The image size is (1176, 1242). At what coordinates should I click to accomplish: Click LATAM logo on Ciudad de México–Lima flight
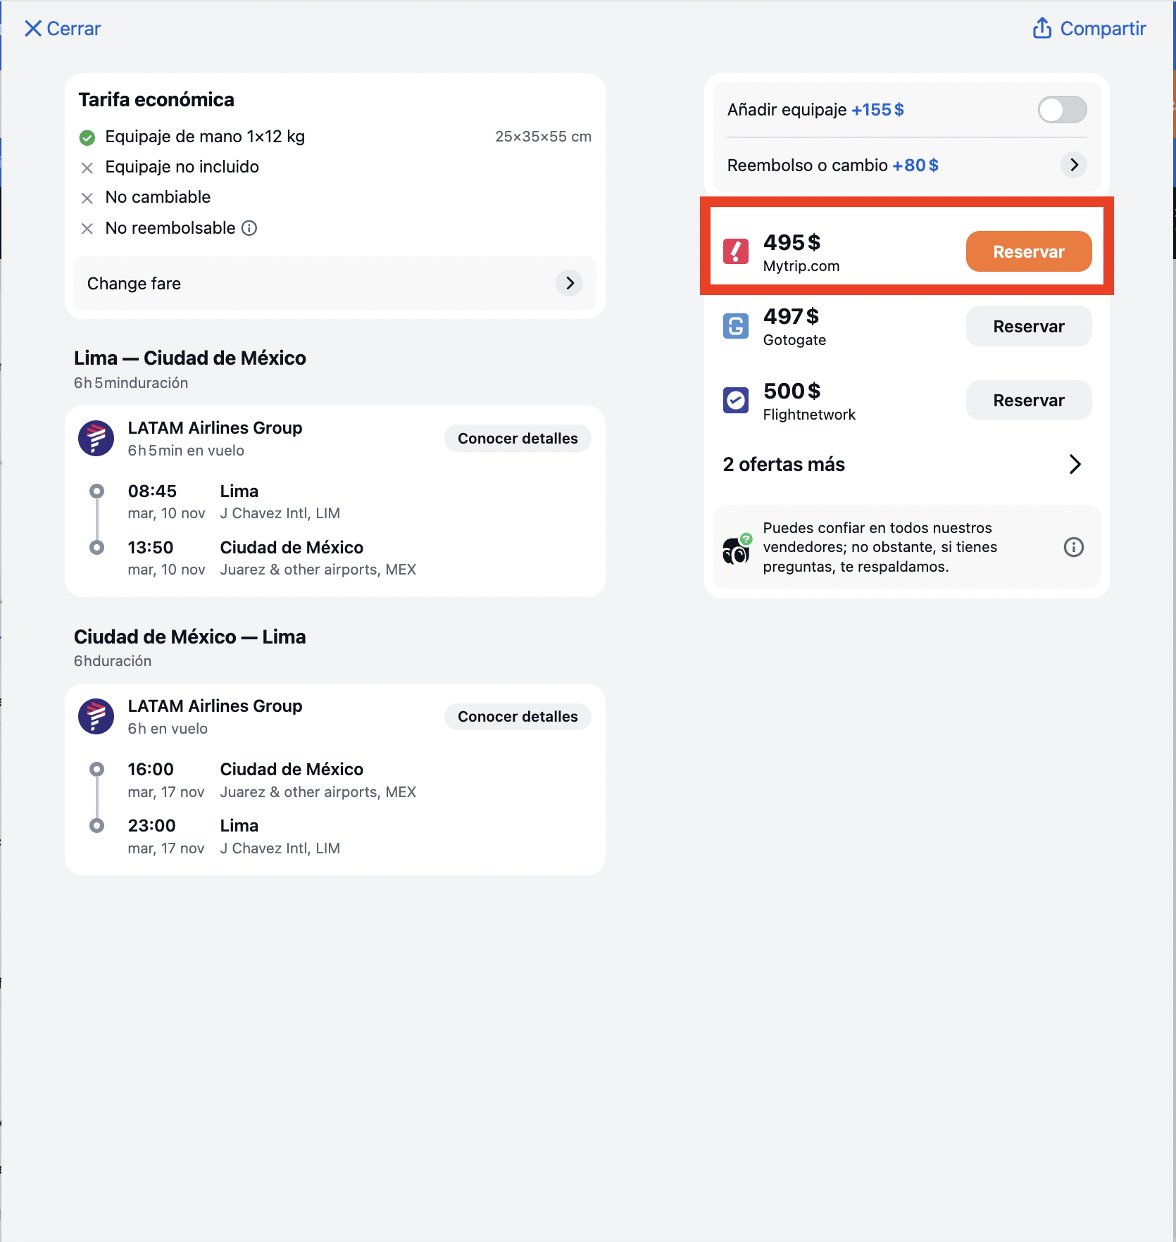(x=96, y=717)
